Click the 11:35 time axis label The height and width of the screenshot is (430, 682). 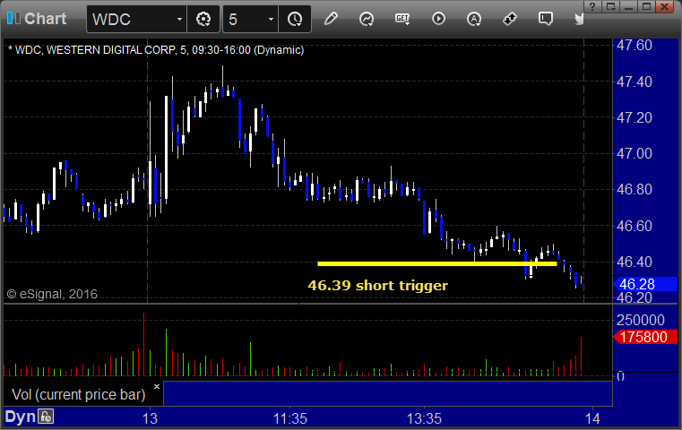[290, 418]
